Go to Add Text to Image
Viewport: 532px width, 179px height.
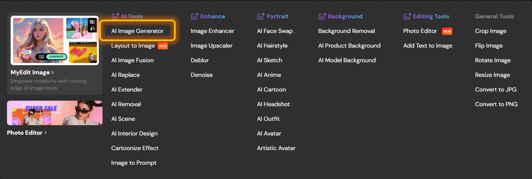(427, 46)
